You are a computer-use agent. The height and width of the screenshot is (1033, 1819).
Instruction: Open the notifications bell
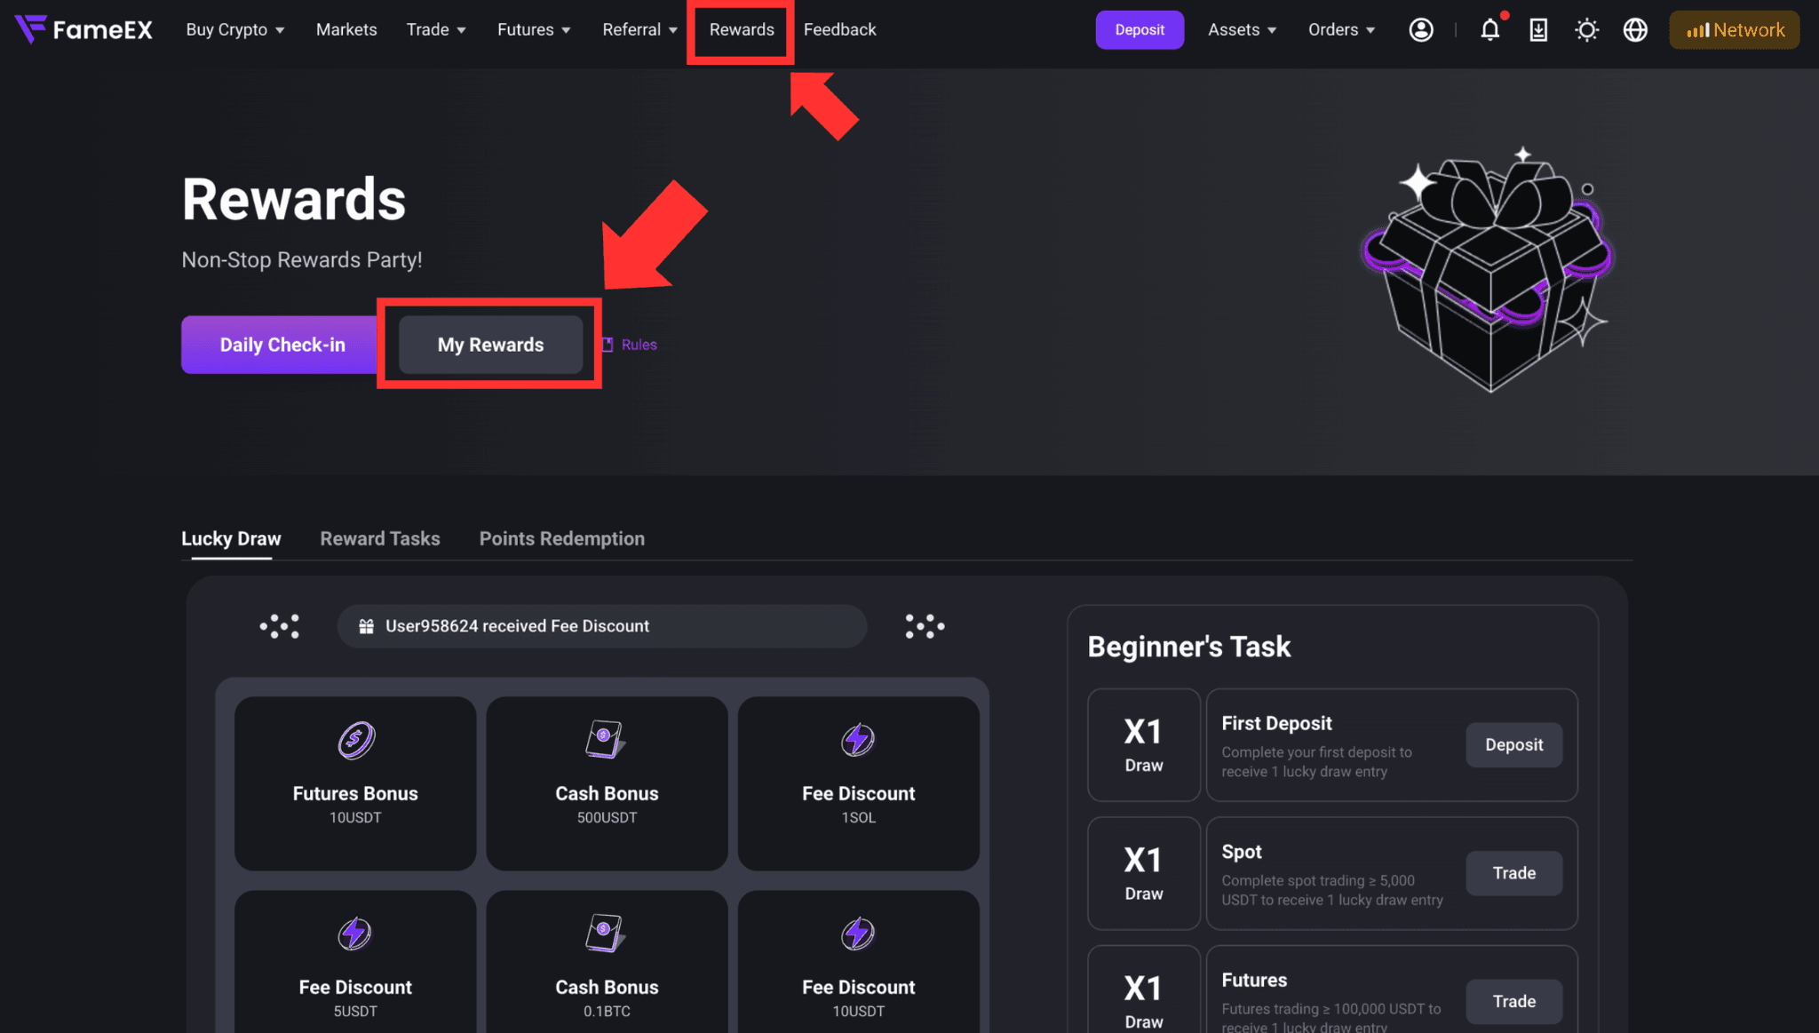click(1490, 30)
